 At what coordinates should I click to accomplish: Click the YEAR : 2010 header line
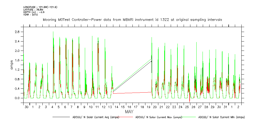31,15
